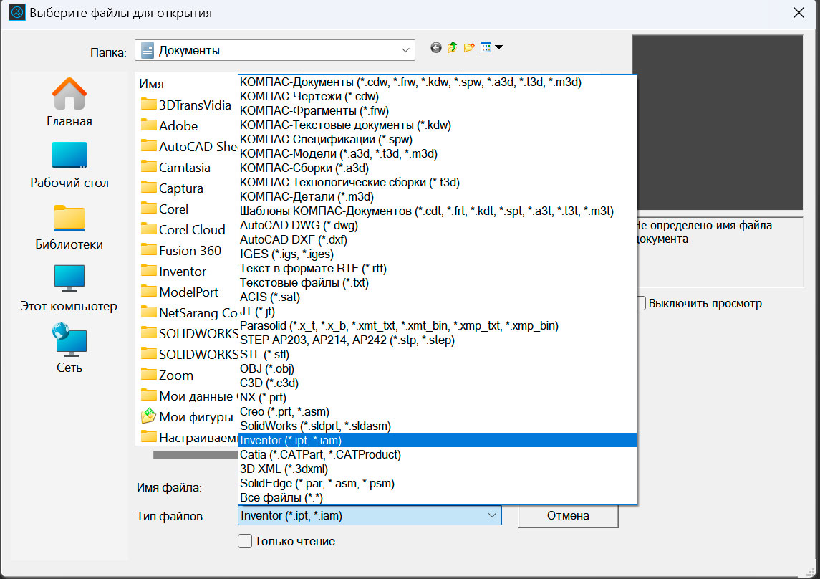Choose STL (*.stl) file type
This screenshot has height=579, width=820.
(x=437, y=354)
